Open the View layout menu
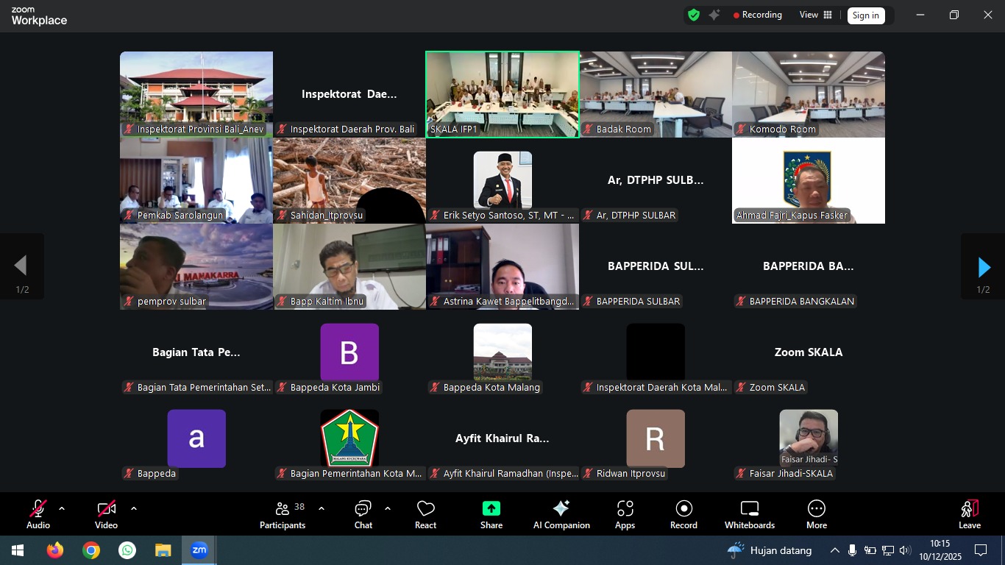 [x=816, y=15]
